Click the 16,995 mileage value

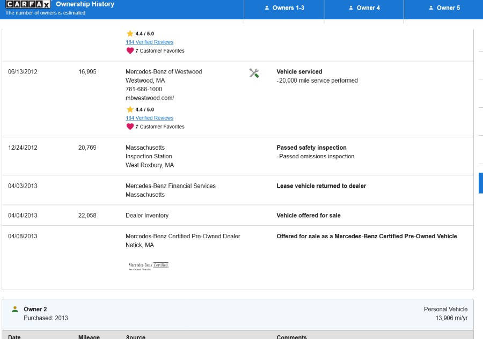(87, 71)
